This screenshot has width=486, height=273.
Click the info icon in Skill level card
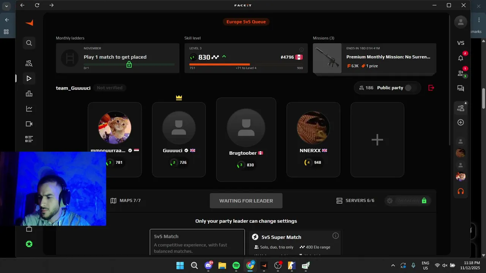coord(301,50)
